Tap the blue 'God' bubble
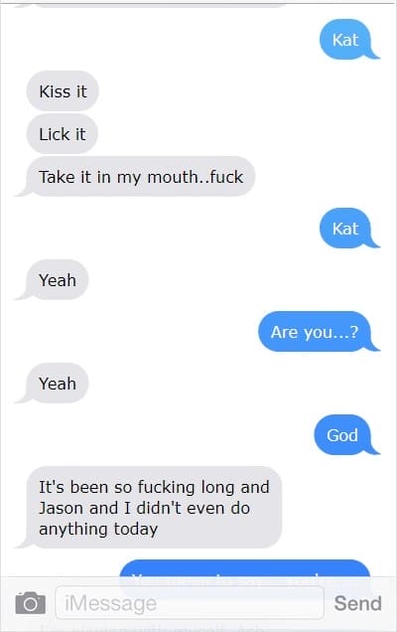Screen dimensions: 397x632 pyautogui.click(x=345, y=435)
